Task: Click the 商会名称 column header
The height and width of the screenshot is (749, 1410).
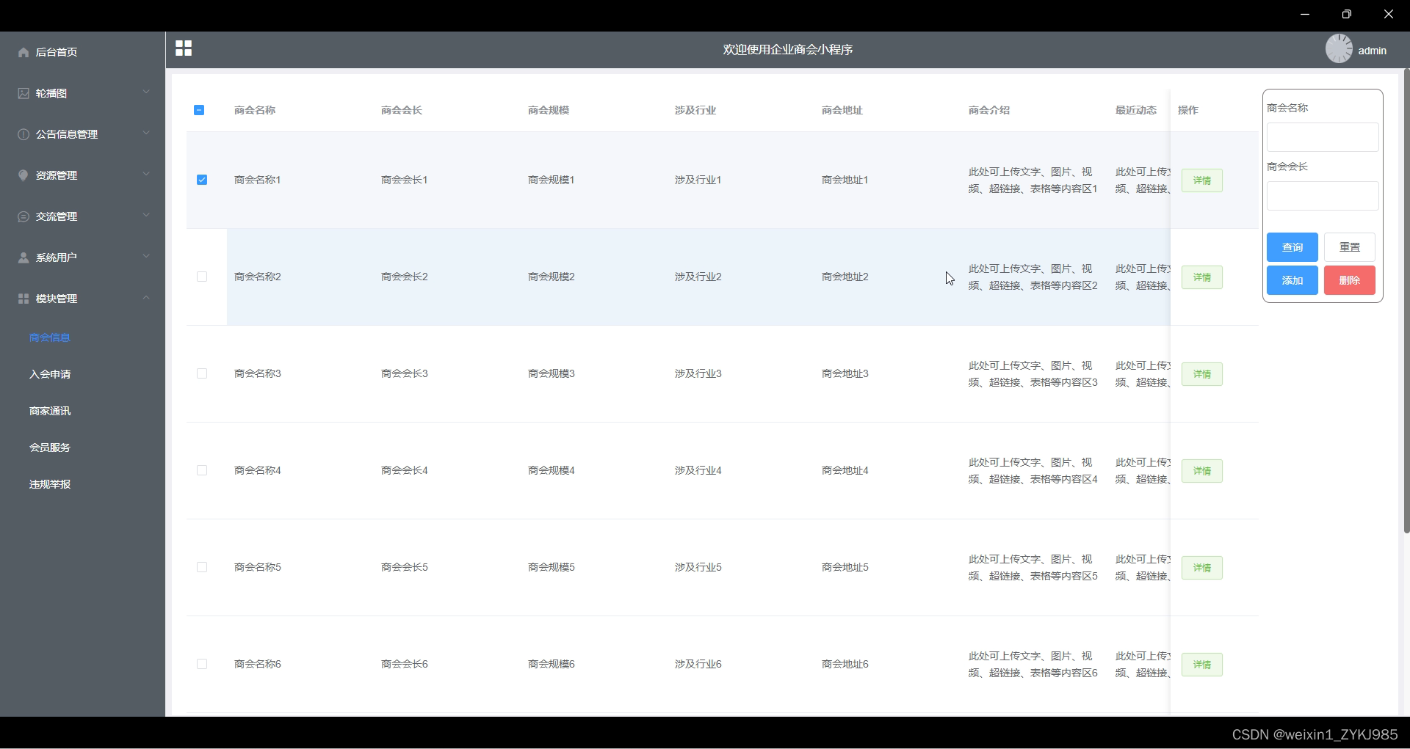Action: [255, 110]
